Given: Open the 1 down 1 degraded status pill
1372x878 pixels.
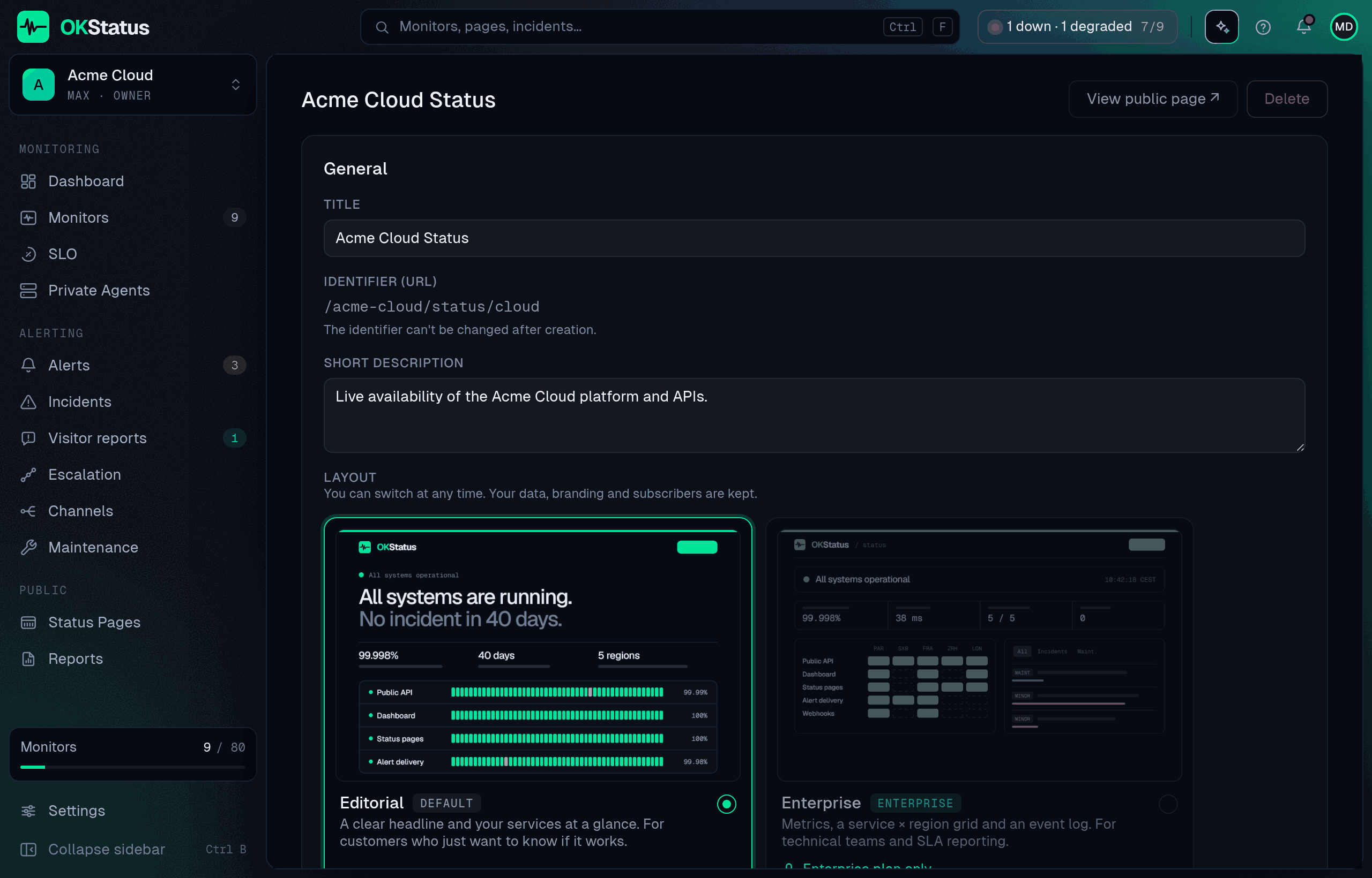Looking at the screenshot, I should (x=1077, y=27).
